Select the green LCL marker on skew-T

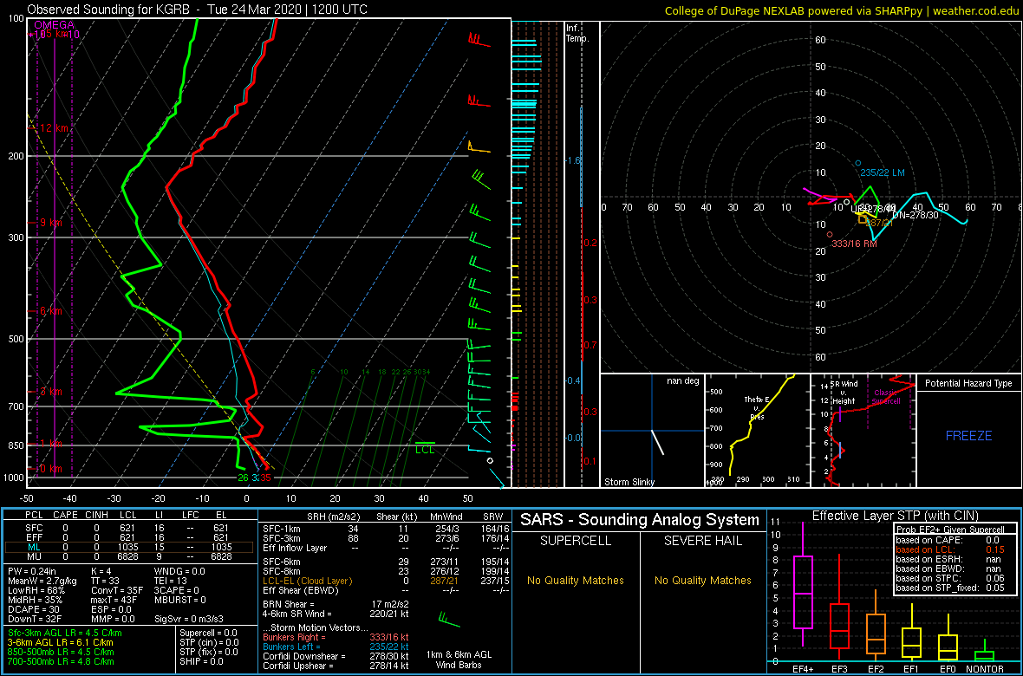tap(425, 448)
